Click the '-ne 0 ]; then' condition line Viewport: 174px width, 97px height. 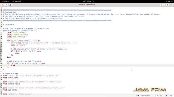tap(26, 63)
